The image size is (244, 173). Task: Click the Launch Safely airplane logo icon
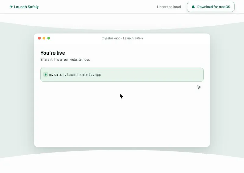[x=11, y=7]
